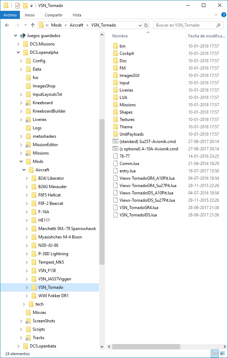
Task: Switch to large icons view in status bar
Action: [222, 354]
